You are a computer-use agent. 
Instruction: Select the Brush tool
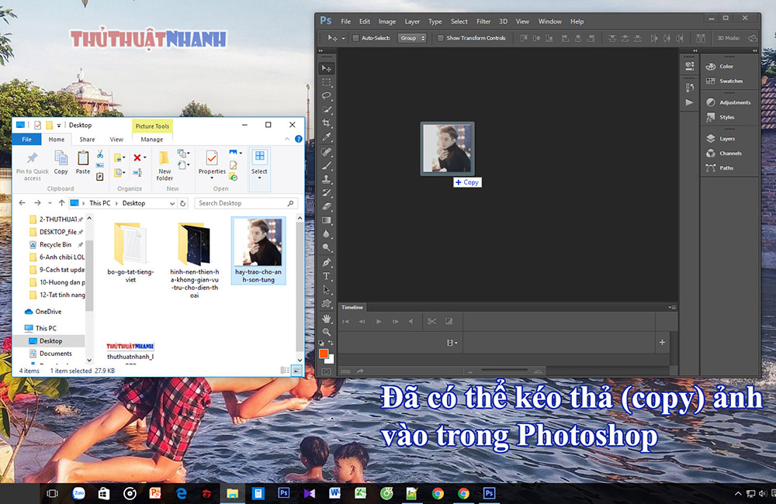point(327,166)
